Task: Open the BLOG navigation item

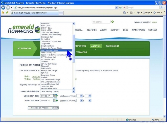Action: pyautogui.click(x=126, y=30)
